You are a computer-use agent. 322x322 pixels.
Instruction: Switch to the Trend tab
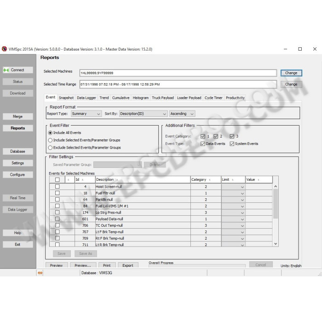[x=104, y=98]
